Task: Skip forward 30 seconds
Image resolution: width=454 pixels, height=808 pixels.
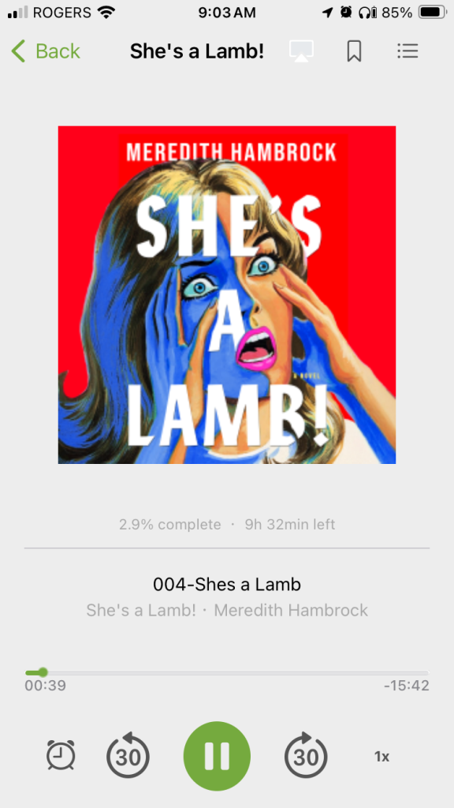Action: tap(307, 755)
